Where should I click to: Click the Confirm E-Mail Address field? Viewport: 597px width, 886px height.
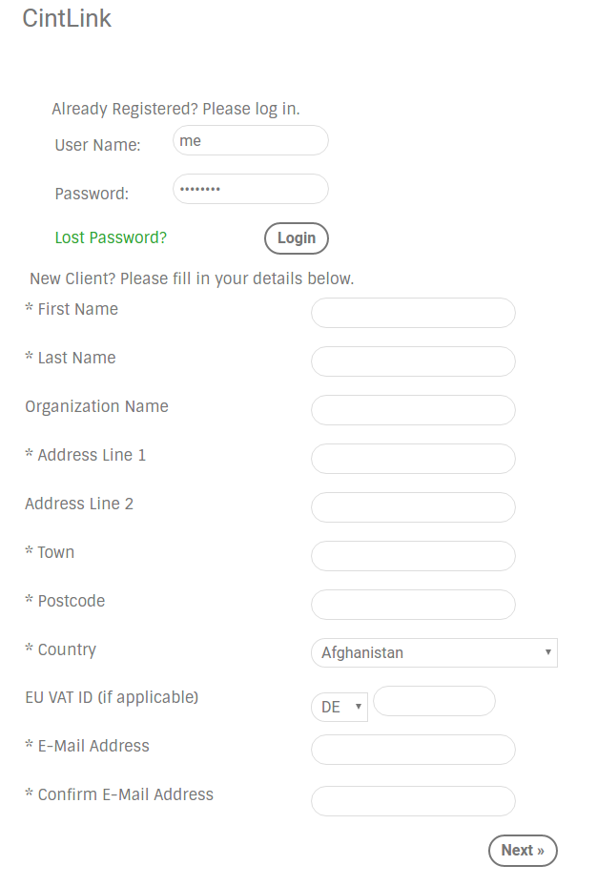413,801
